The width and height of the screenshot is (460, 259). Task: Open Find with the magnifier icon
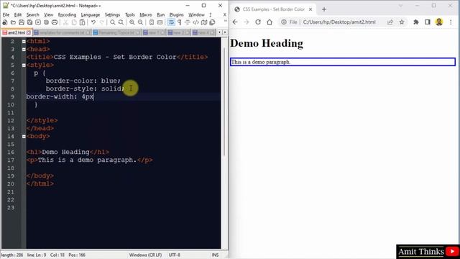(113, 22)
